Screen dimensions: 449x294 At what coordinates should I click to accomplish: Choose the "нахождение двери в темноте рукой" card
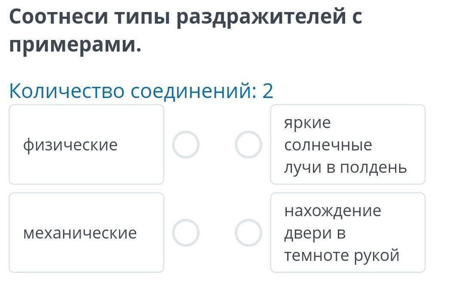348,233
